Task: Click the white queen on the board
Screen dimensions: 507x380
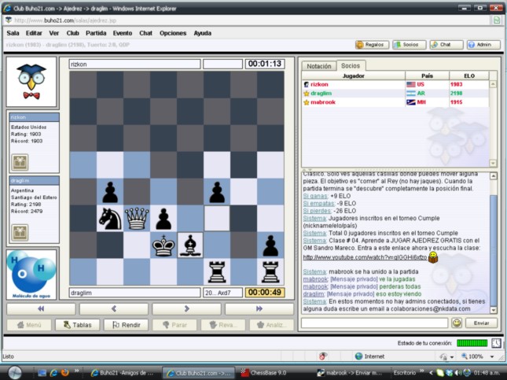Action: tap(137, 218)
